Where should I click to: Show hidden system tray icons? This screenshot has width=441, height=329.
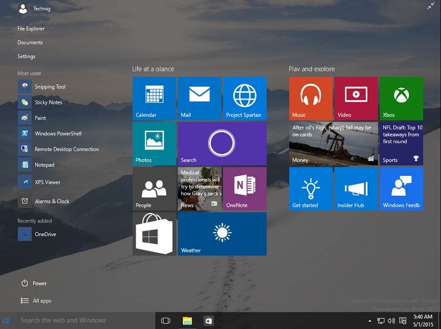pyautogui.click(x=370, y=321)
